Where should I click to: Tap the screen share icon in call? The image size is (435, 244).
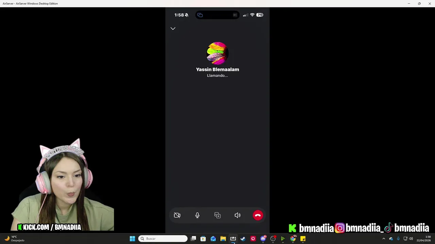coord(217,215)
